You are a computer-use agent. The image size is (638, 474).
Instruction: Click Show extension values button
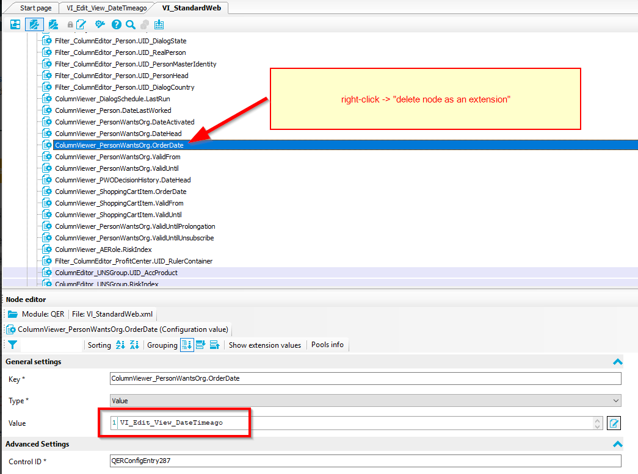tap(264, 345)
